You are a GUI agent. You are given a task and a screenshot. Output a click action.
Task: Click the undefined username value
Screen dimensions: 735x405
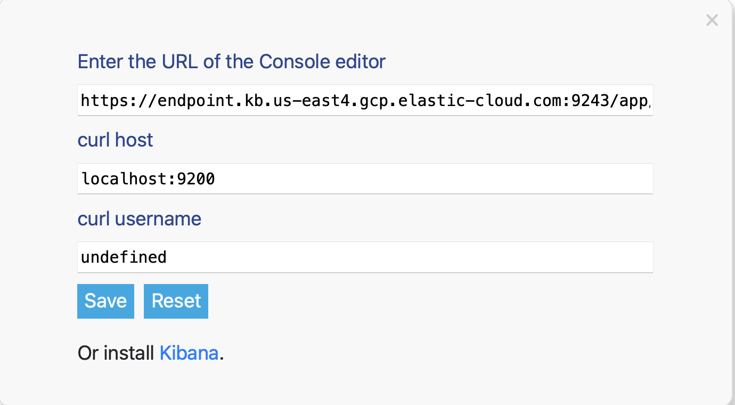tap(123, 257)
